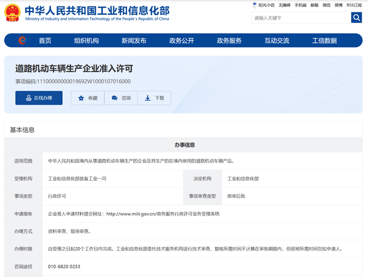Viewport: 368px width, 277px height.
Task: Click the 资料审查、现场审查 value
Action: (69, 231)
